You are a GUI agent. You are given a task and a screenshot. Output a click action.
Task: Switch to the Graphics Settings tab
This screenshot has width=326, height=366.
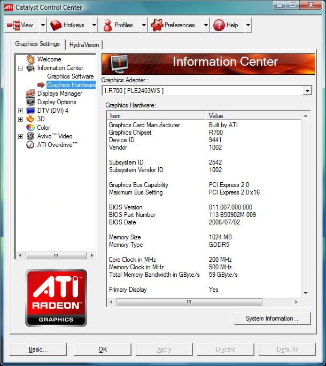(37, 44)
